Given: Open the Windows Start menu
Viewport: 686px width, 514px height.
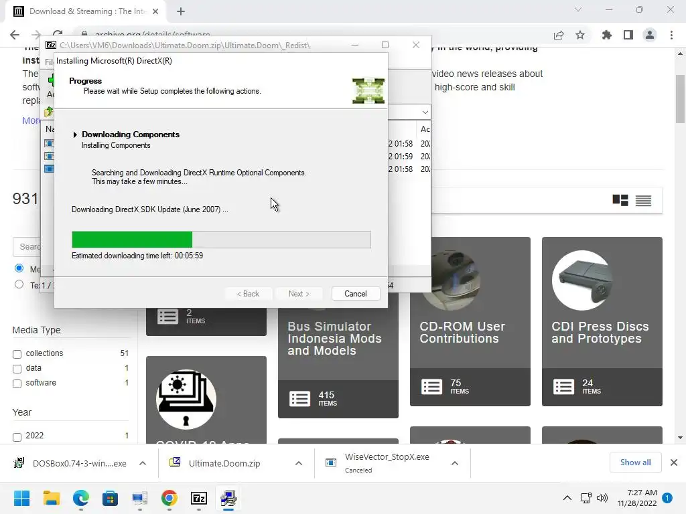Looking at the screenshot, I should point(21,498).
